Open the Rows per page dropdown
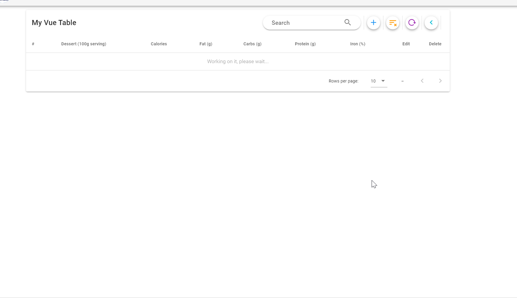The height and width of the screenshot is (298, 517). [376, 81]
